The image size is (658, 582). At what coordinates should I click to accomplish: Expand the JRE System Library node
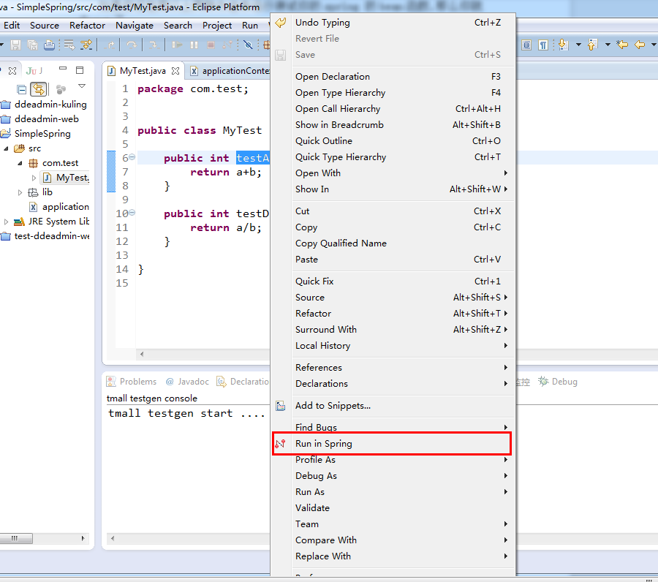[x=7, y=222]
